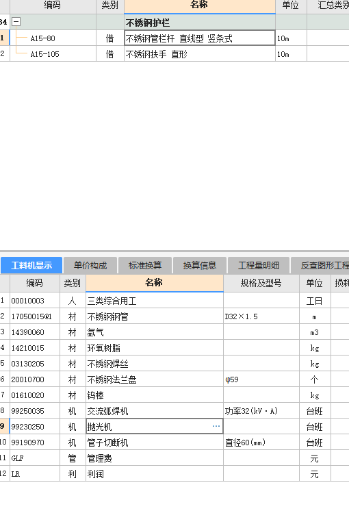Select the 氩气 material cell
Viewport: 349px width, 511px height.
point(155,332)
